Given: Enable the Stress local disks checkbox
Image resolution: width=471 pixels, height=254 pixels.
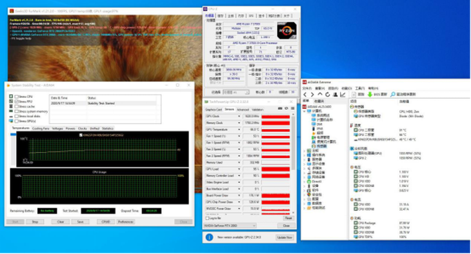Looking at the screenshot, I should click(17, 116).
